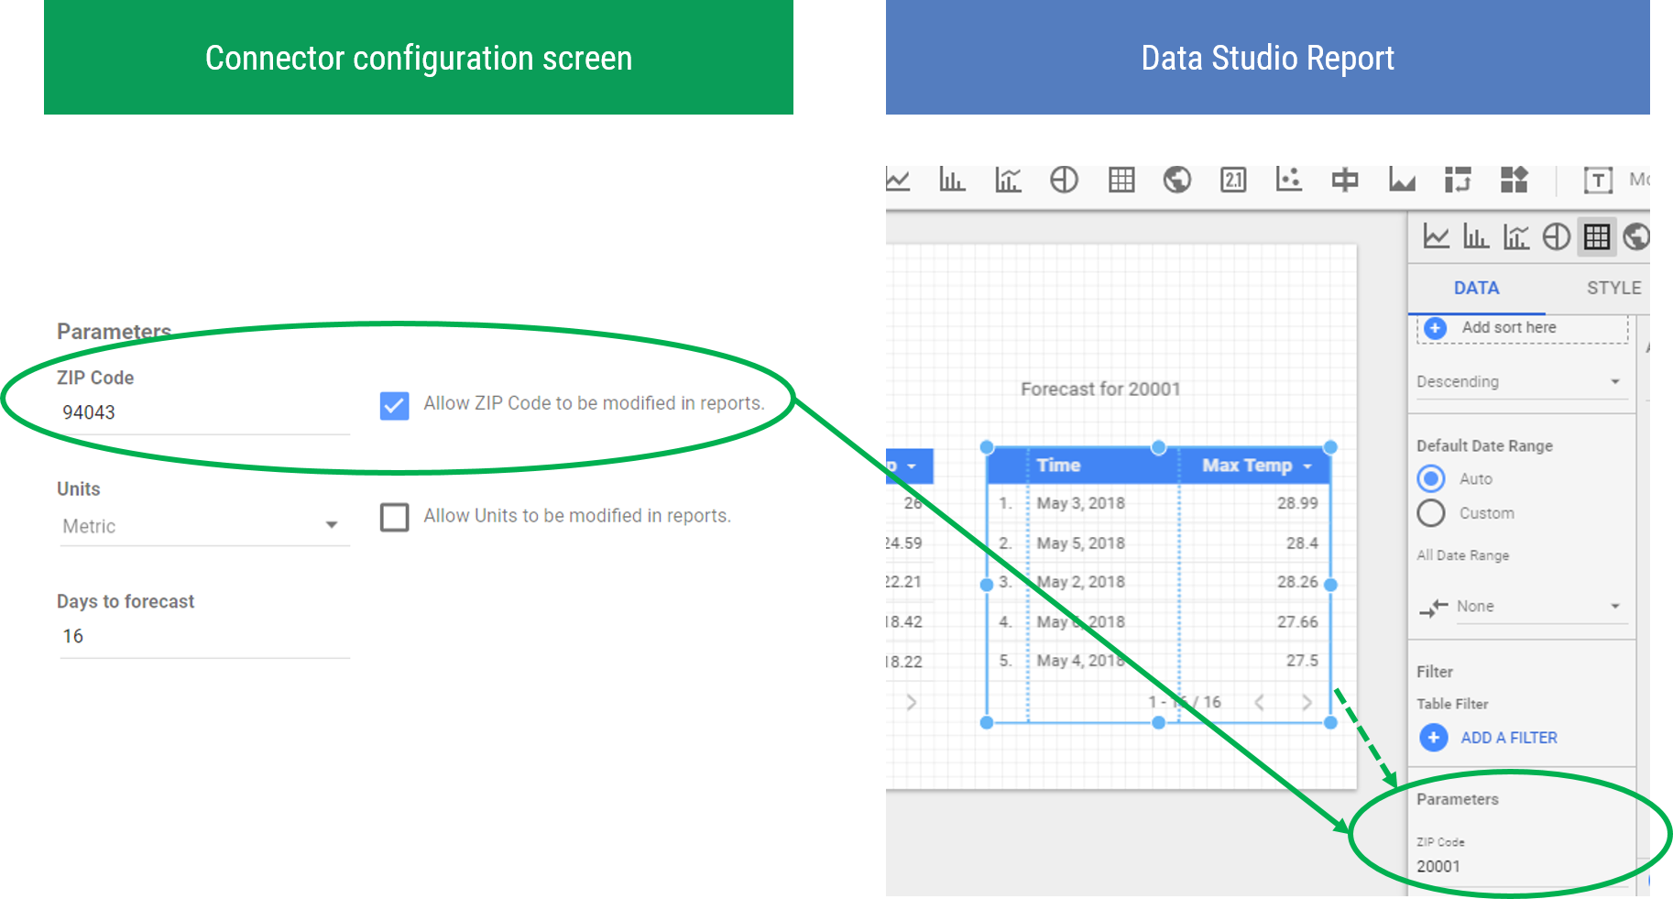The image size is (1673, 899).
Task: Select the bar chart tool
Action: coord(953,181)
